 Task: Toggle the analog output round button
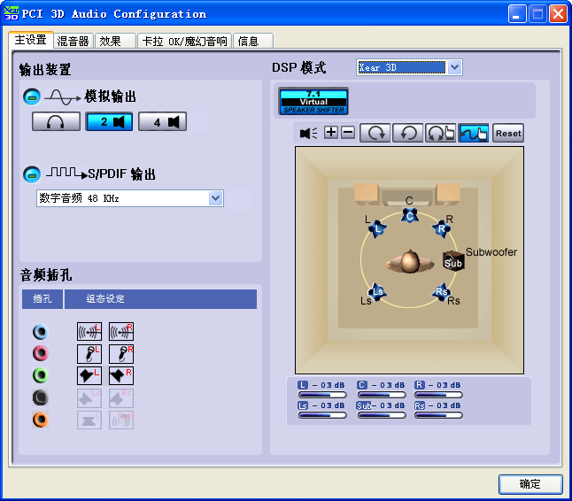pos(31,96)
